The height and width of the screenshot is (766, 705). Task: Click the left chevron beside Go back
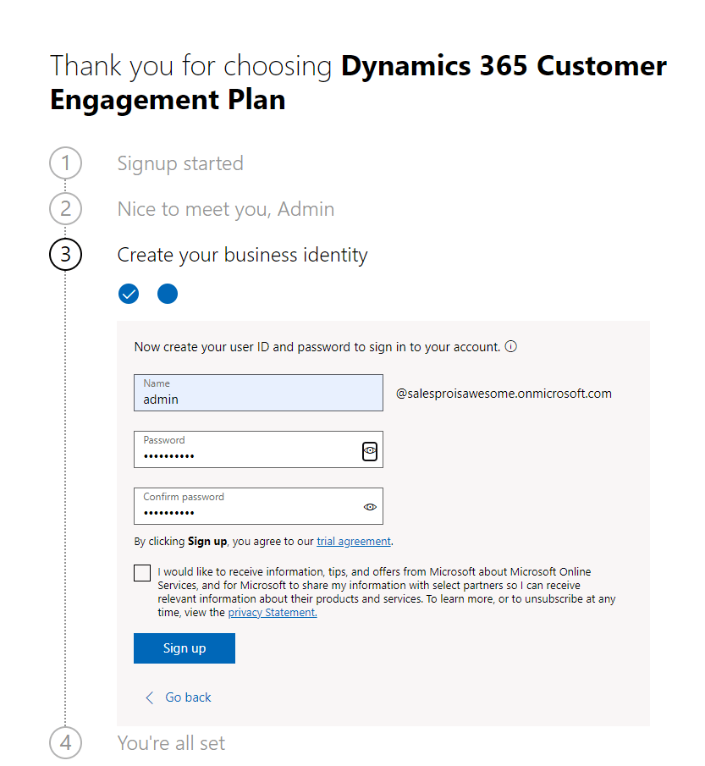tap(150, 697)
